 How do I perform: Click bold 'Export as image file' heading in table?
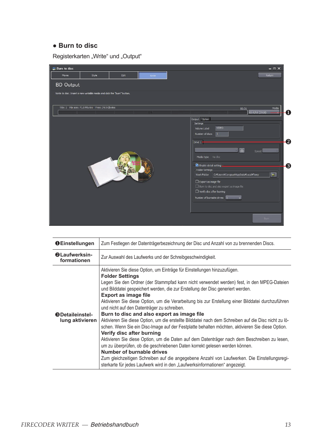[x=126, y=295]
